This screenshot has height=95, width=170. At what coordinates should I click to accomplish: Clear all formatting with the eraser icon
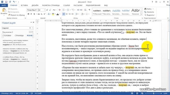point(59,10)
